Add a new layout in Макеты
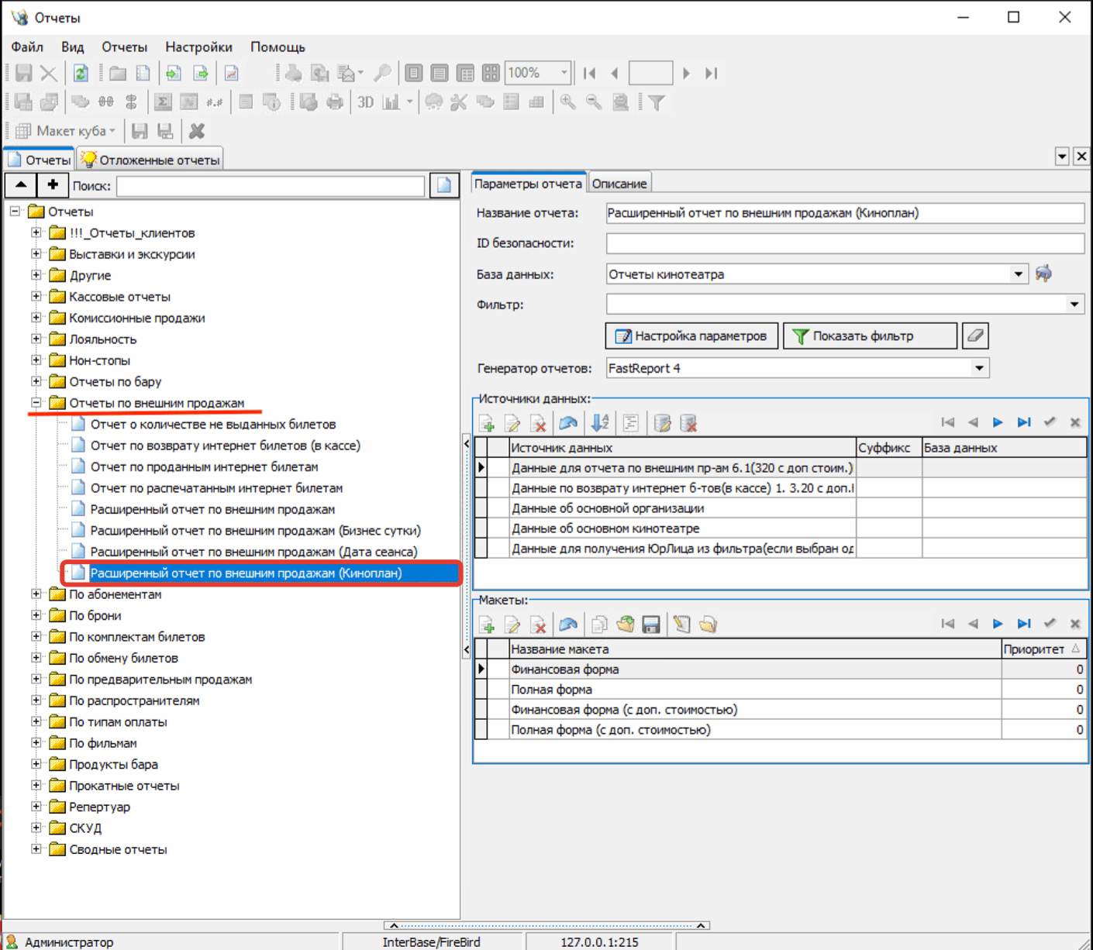The image size is (1093, 950). coord(487,625)
